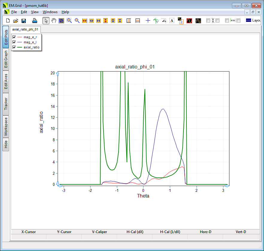Screen dimensions: 264x251
Task: Open the Layout dropdown in toolbar
Action: tap(253, 21)
